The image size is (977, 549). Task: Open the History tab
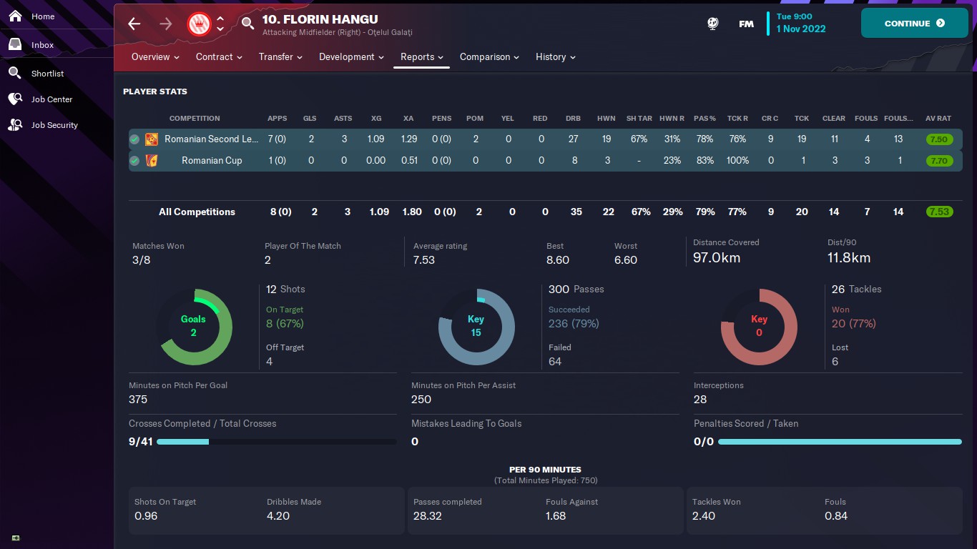[555, 57]
